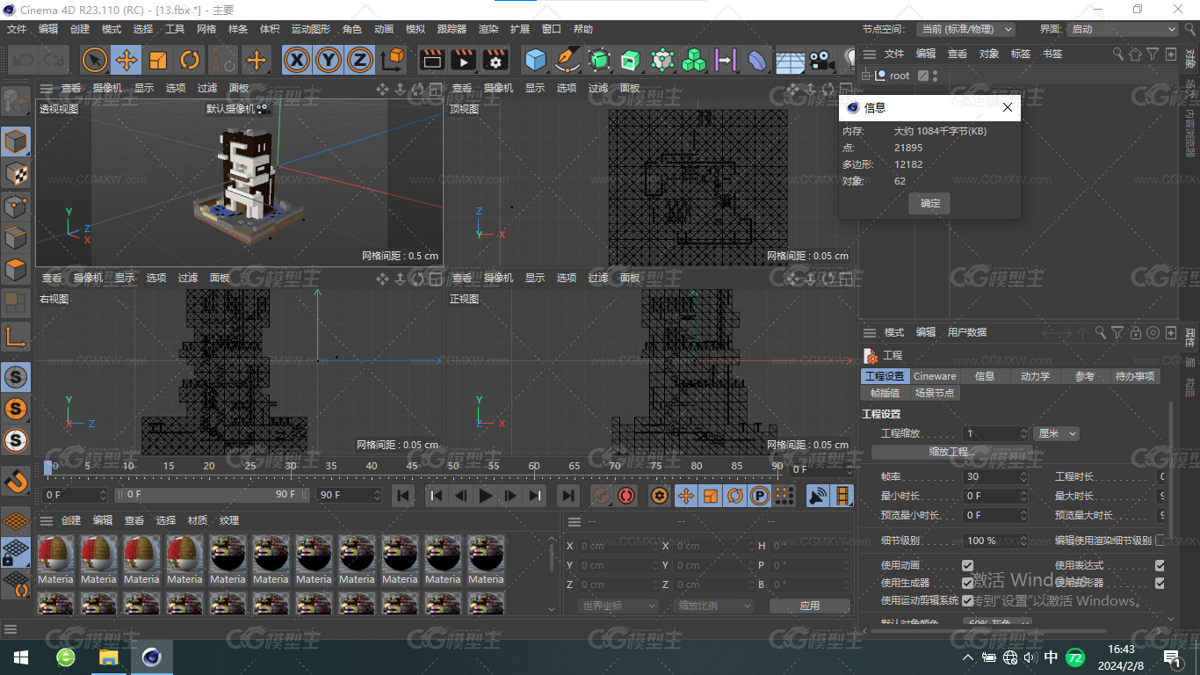Open 创建 menu in material manager
Screen dimensions: 1200x675
70,520
